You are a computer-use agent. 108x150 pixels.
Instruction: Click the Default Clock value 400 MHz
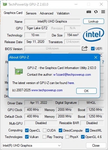(33, 116)
